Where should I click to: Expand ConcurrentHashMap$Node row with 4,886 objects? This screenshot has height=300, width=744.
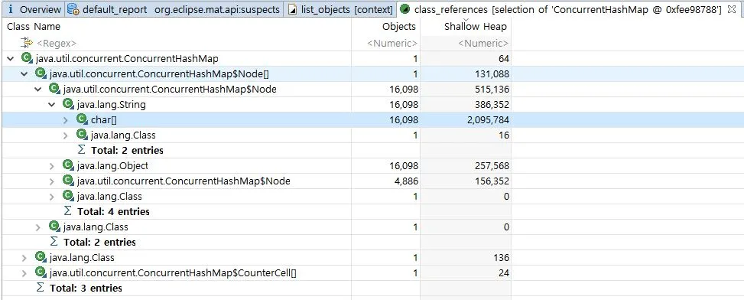point(52,181)
